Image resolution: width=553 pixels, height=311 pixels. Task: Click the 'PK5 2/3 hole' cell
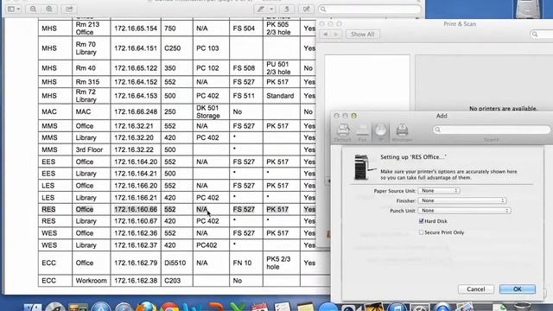pos(281,263)
